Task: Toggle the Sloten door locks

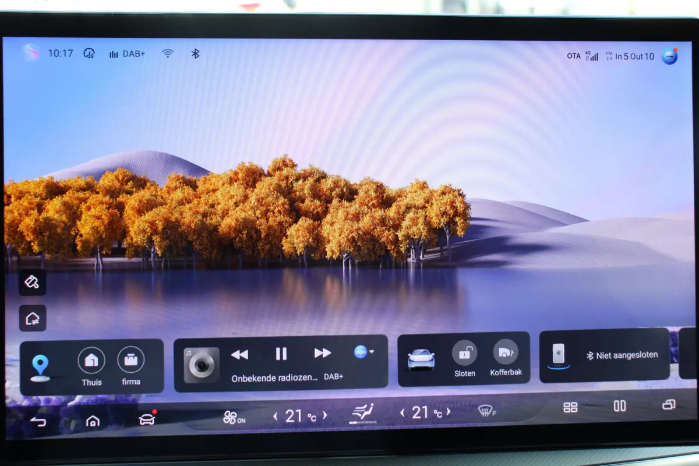Action: [x=465, y=359]
